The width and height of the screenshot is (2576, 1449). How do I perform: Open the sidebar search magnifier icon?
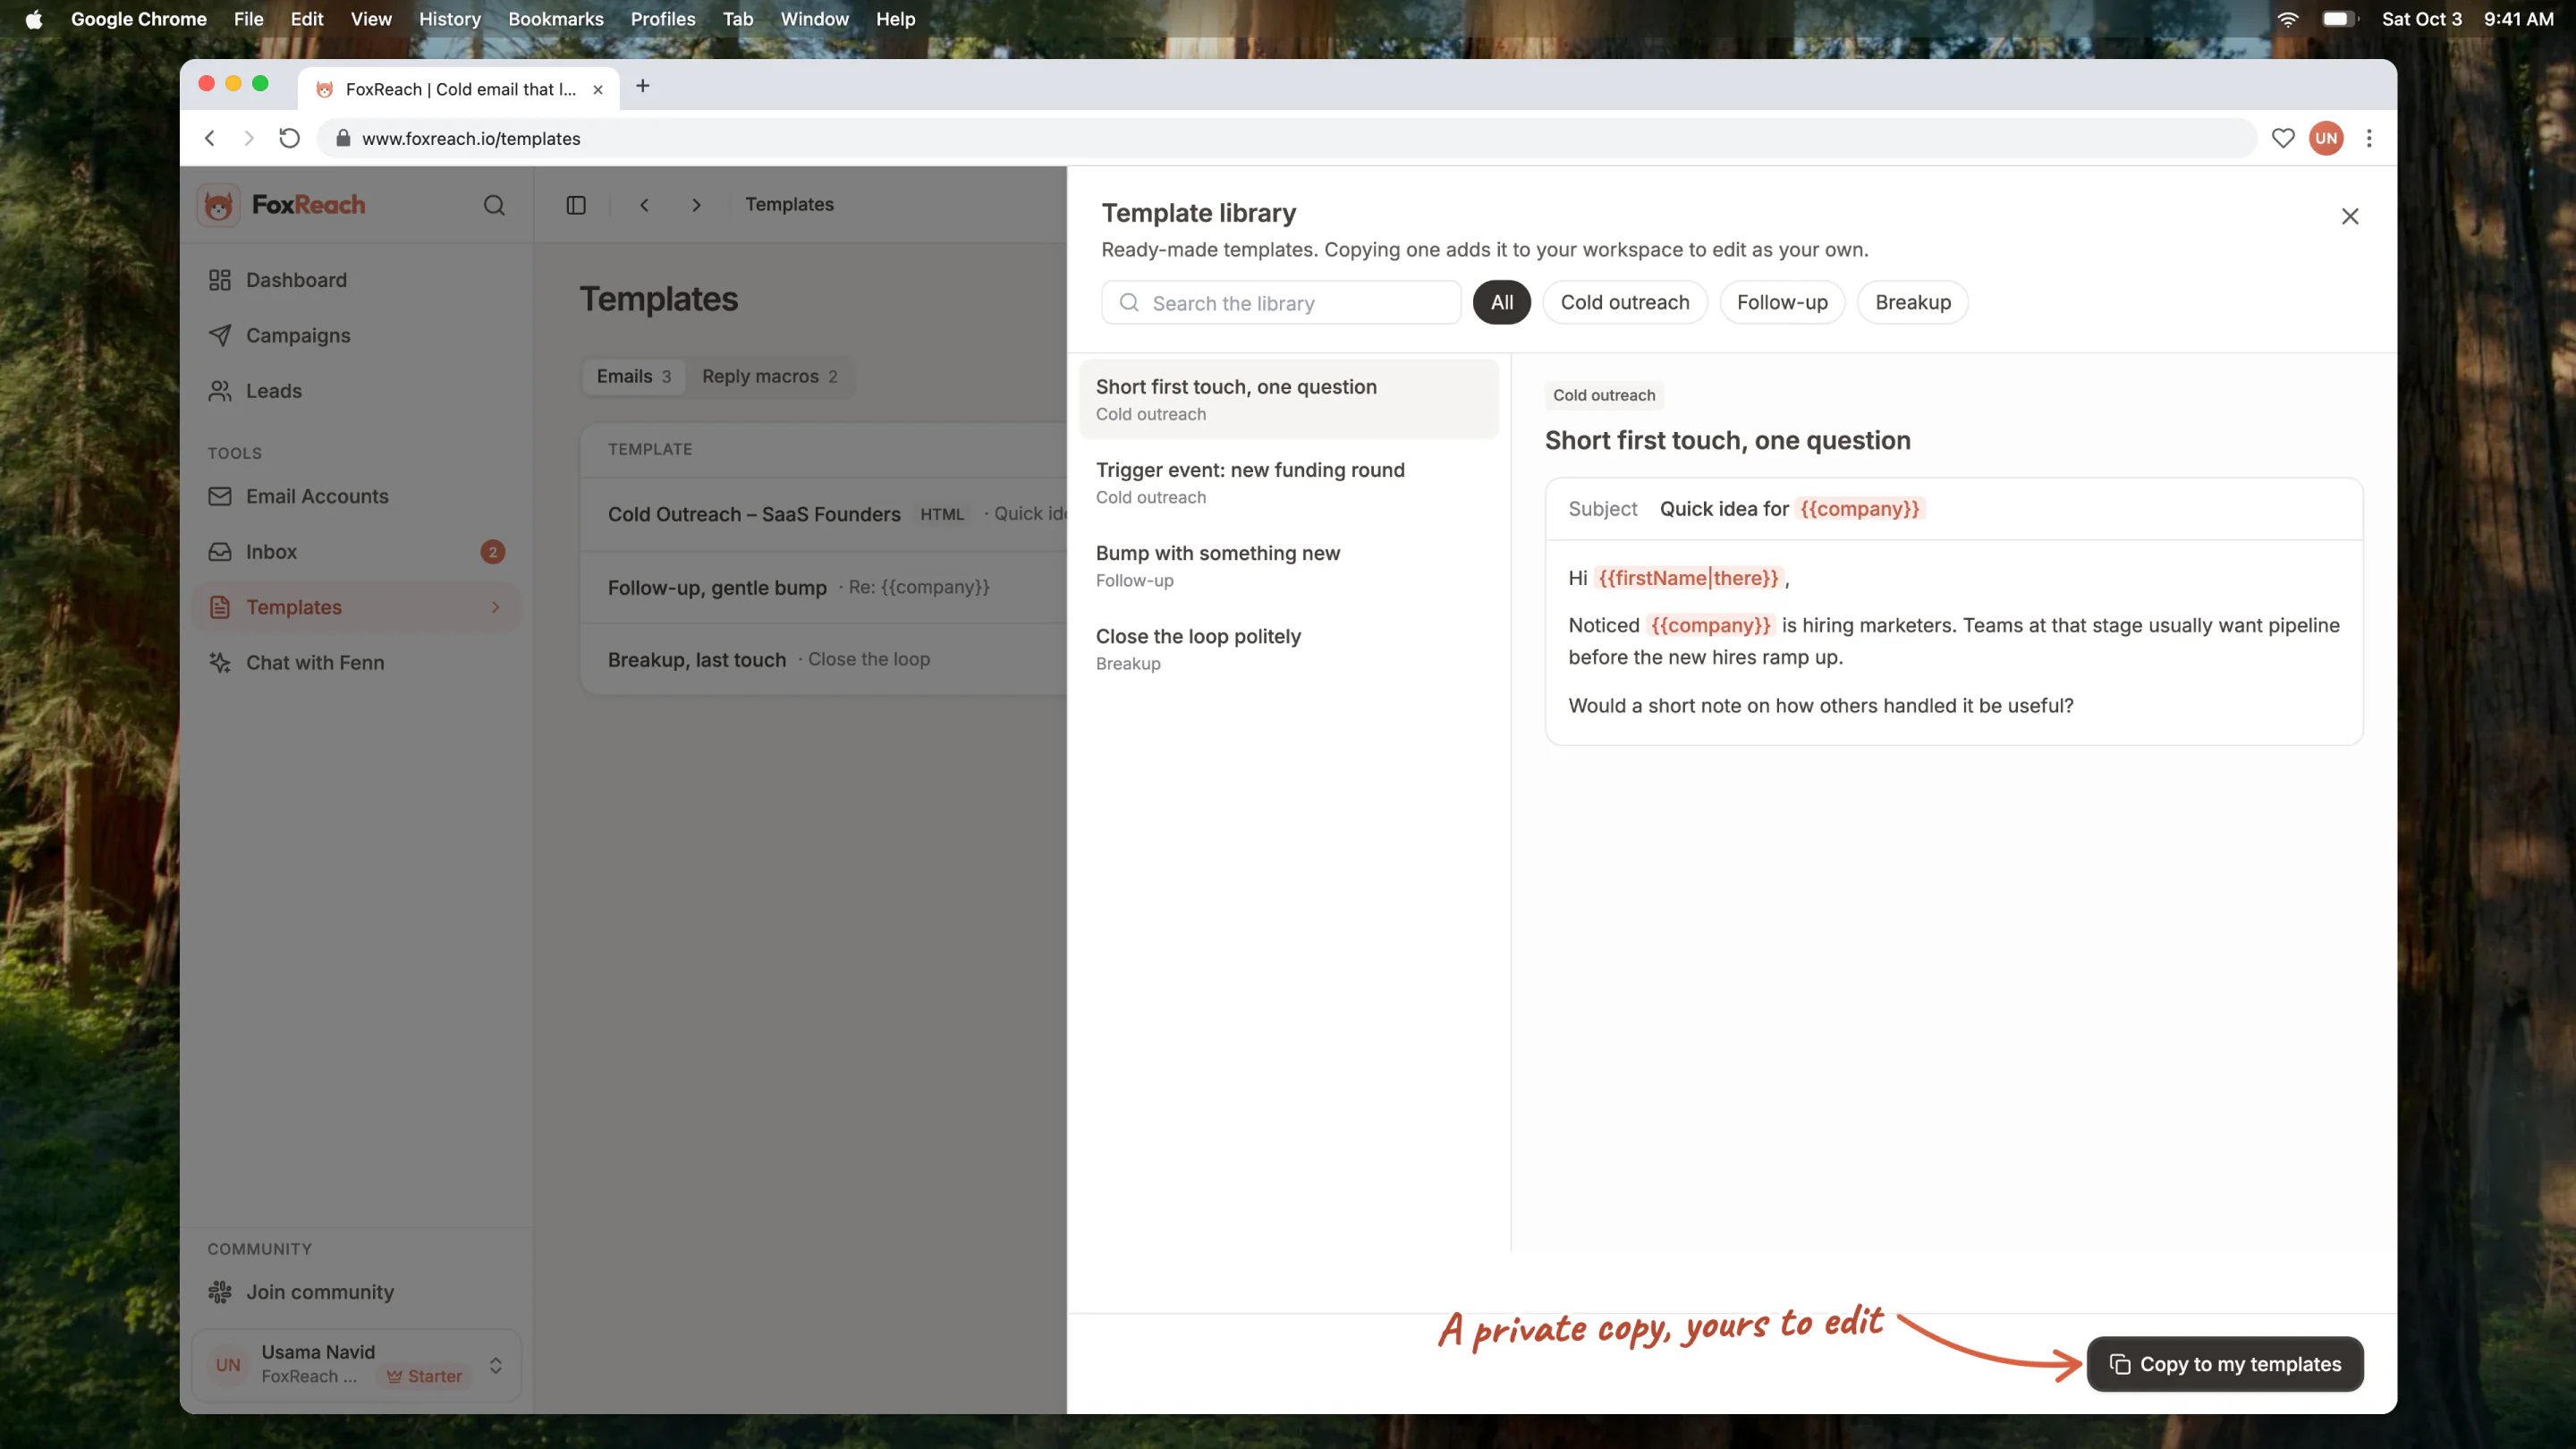point(494,205)
